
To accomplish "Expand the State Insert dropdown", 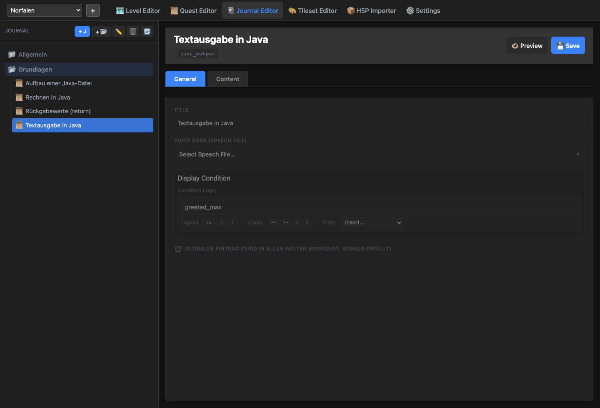I will 372,223.
